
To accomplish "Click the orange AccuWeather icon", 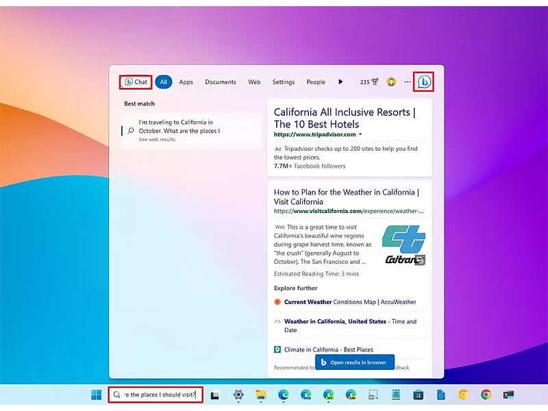I will (277, 302).
